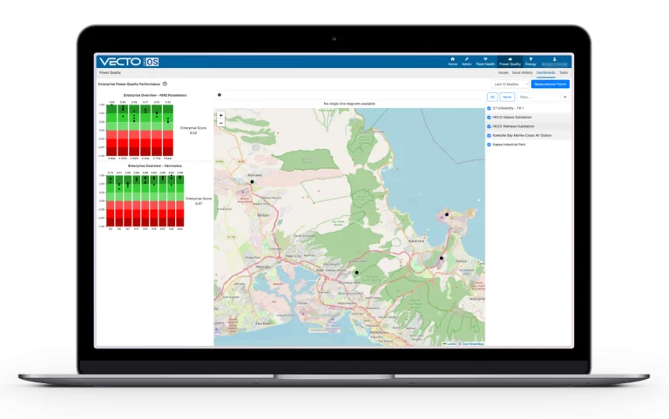Click the help icon beside Enterprise Power Quality Performance
The image size is (669, 419).
[165, 84]
